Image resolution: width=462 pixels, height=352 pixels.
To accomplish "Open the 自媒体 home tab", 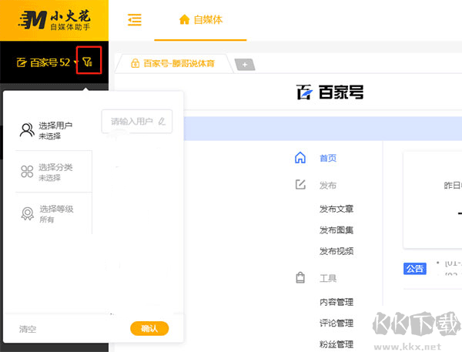I will (x=201, y=20).
